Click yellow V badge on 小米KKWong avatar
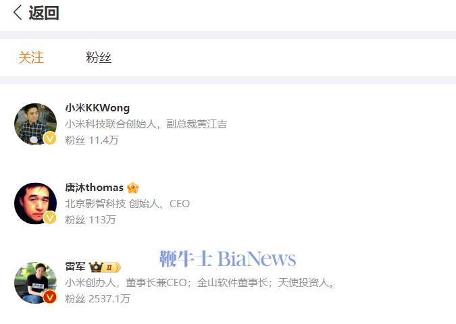The width and height of the screenshot is (456, 324). coord(50,138)
